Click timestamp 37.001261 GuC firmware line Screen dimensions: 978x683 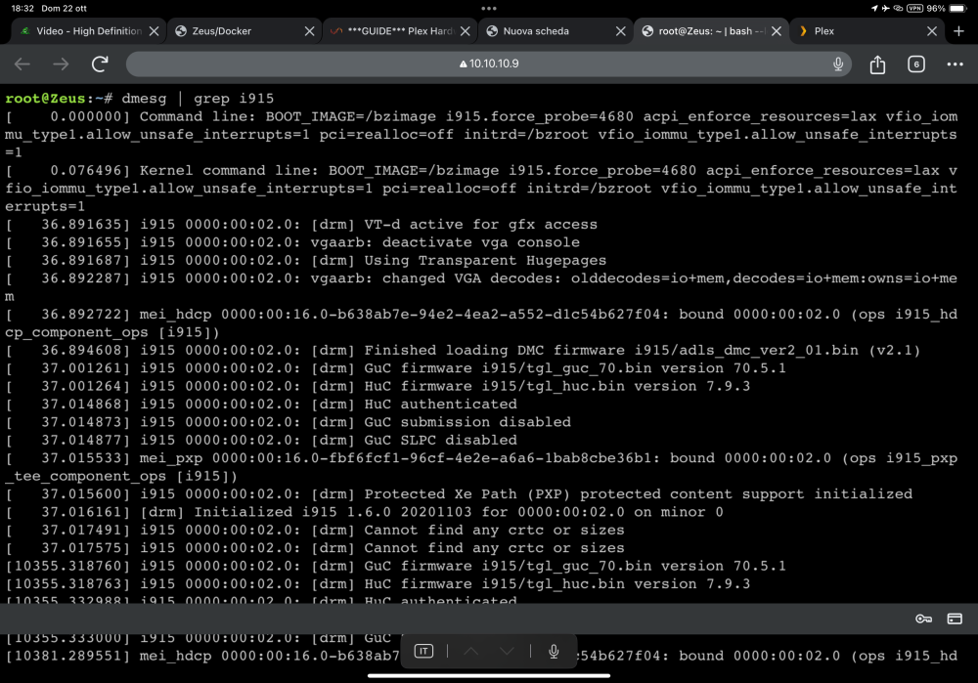pos(396,368)
